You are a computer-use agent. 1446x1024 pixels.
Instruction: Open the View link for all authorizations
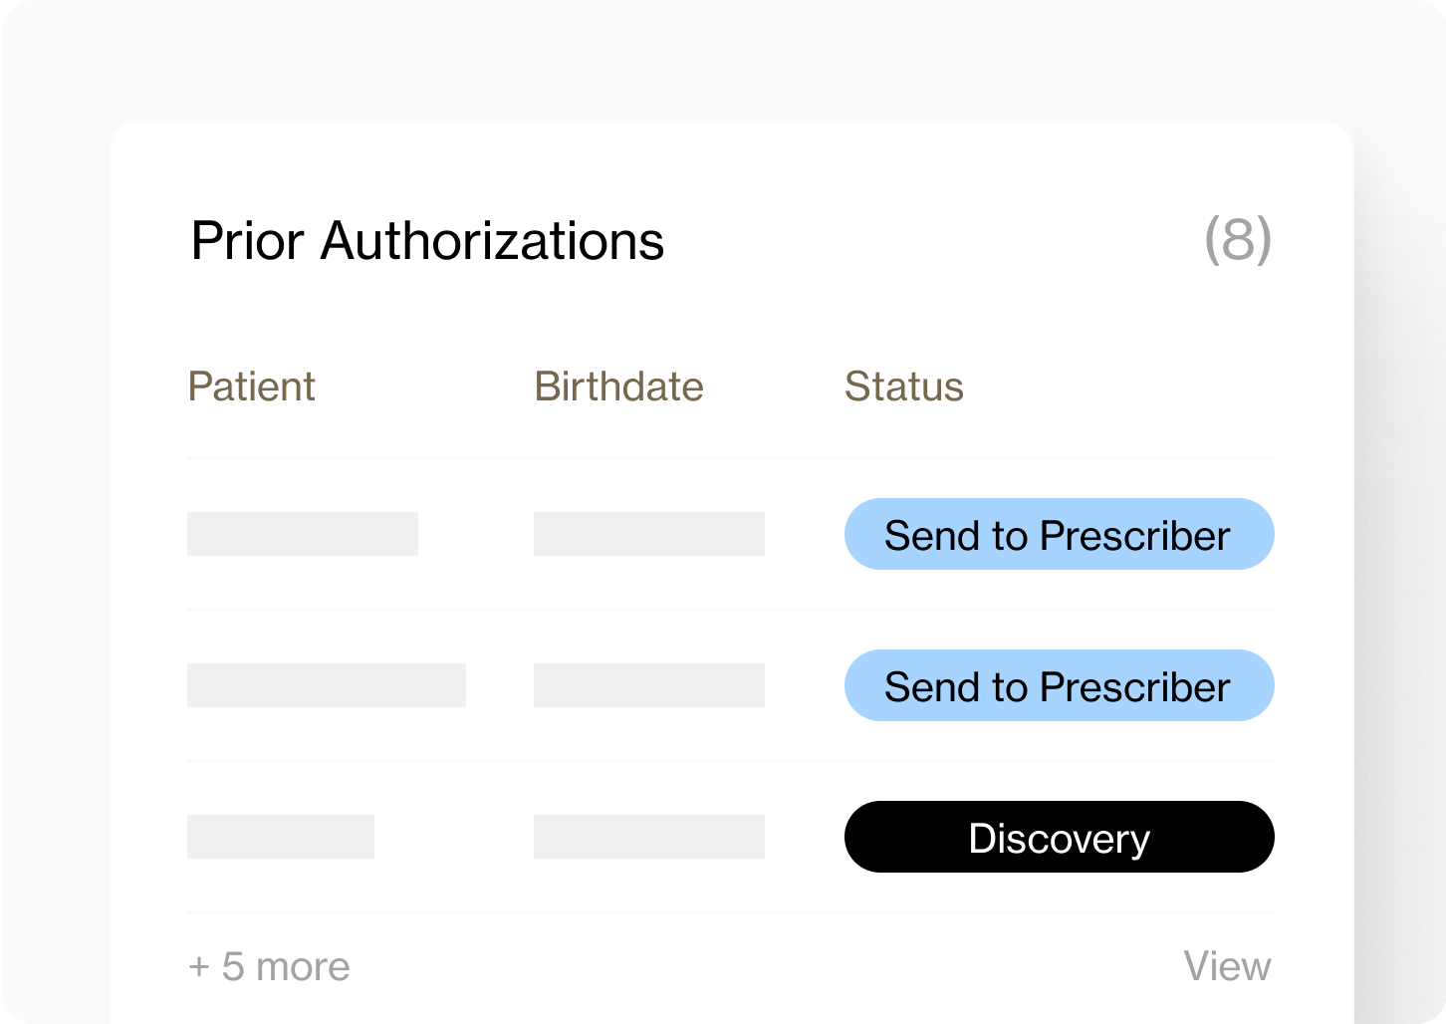pyautogui.click(x=1228, y=965)
